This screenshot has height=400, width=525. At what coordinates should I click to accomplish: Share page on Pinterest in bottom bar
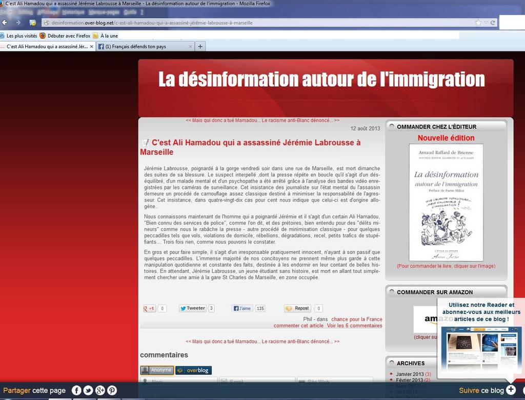click(112, 390)
